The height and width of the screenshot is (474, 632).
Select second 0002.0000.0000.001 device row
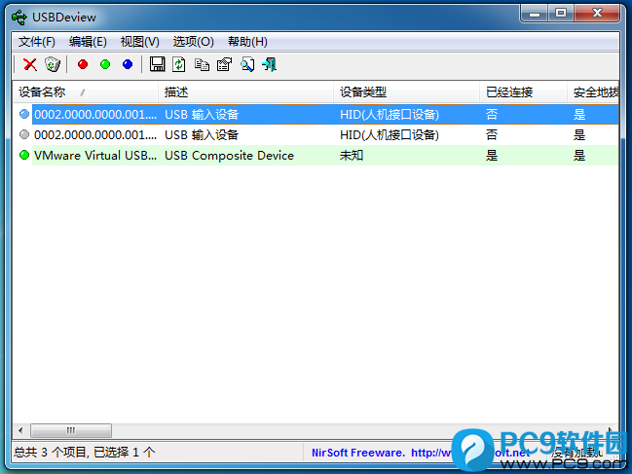pos(316,134)
